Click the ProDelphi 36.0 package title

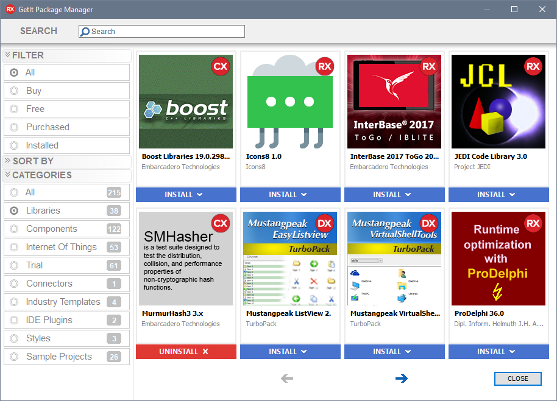tap(479, 313)
